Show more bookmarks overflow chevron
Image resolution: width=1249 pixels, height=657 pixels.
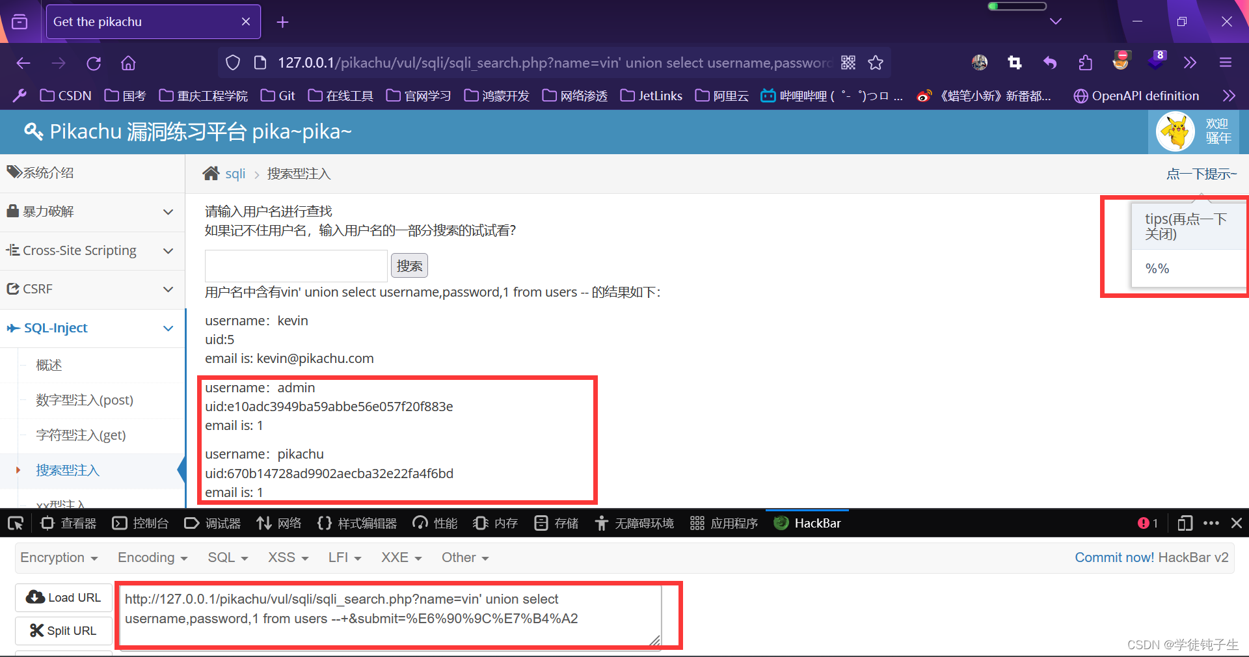click(1228, 96)
